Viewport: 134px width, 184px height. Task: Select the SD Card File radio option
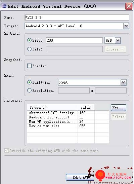29,49
